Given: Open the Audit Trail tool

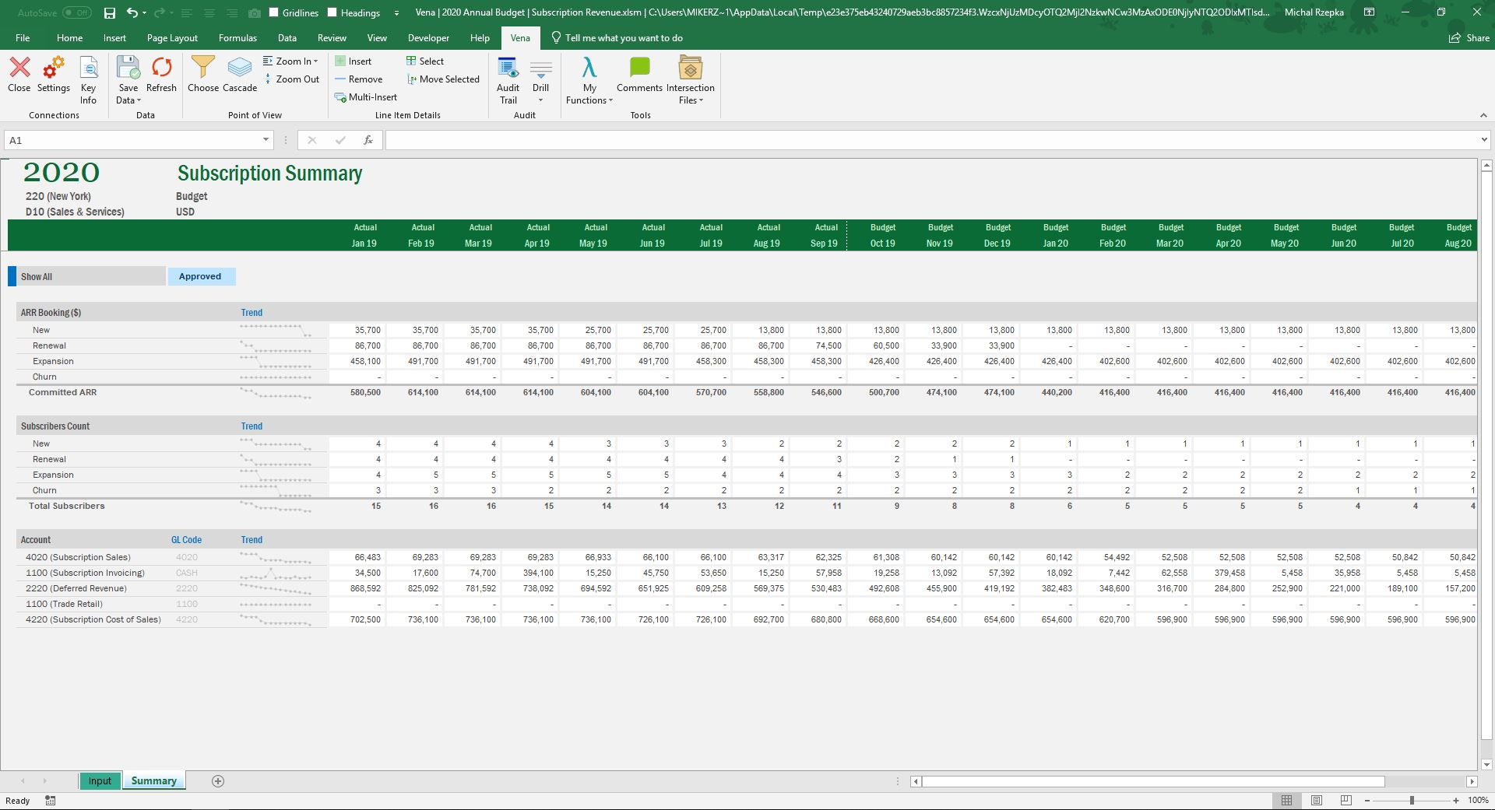Looking at the screenshot, I should [x=508, y=80].
